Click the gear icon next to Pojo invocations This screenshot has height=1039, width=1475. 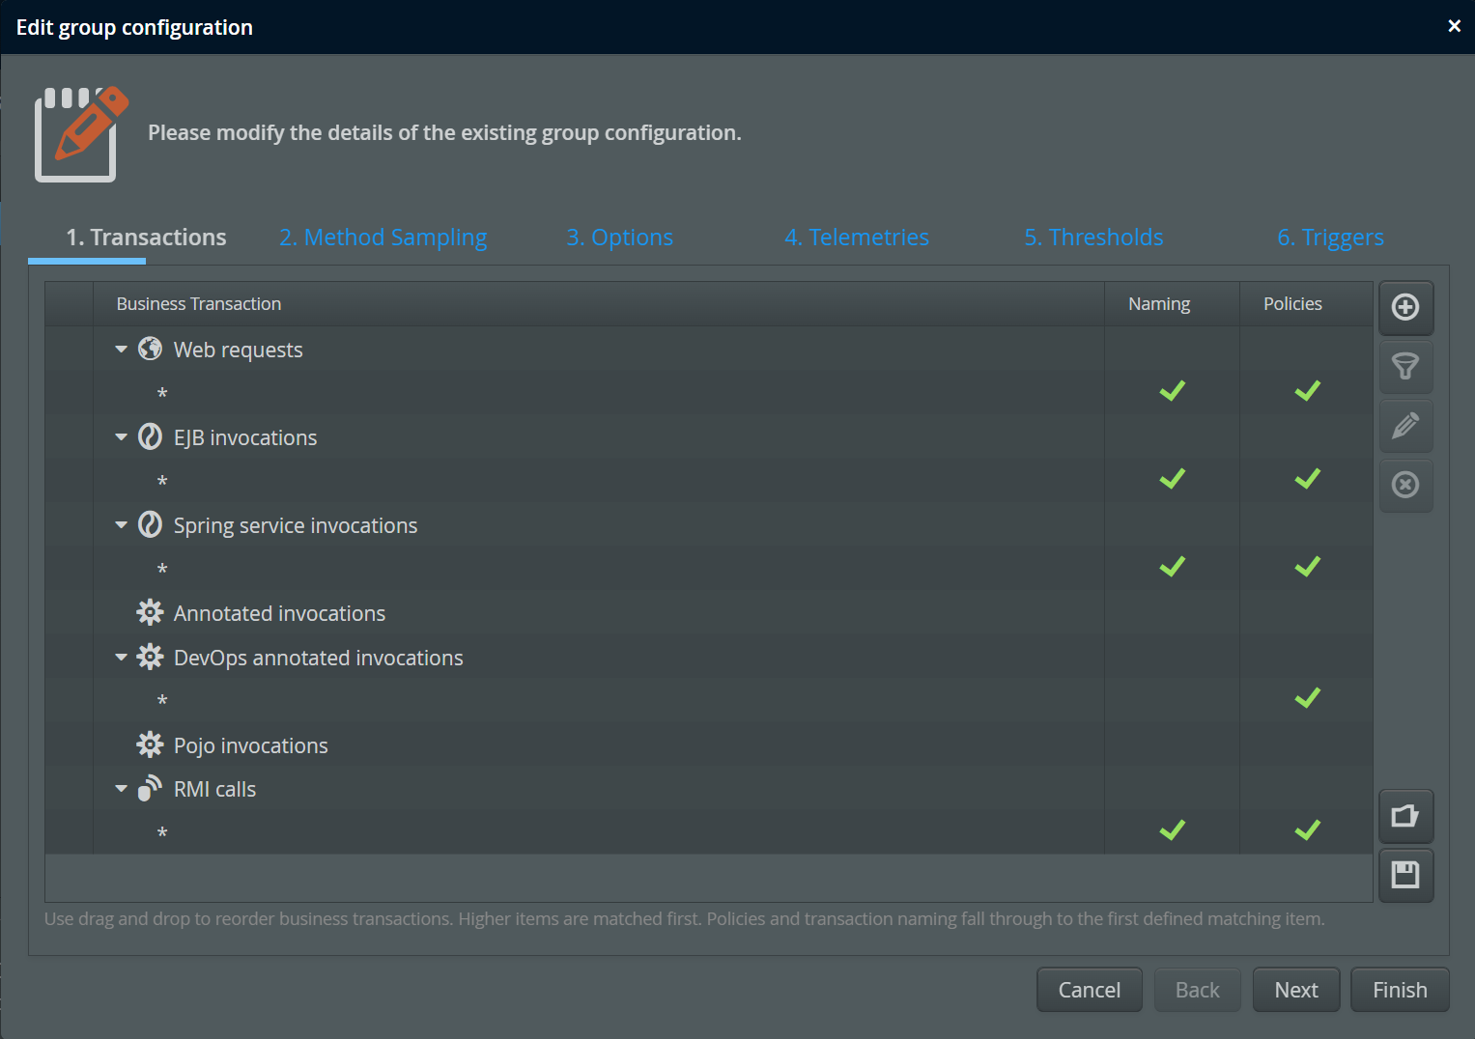[x=150, y=744]
